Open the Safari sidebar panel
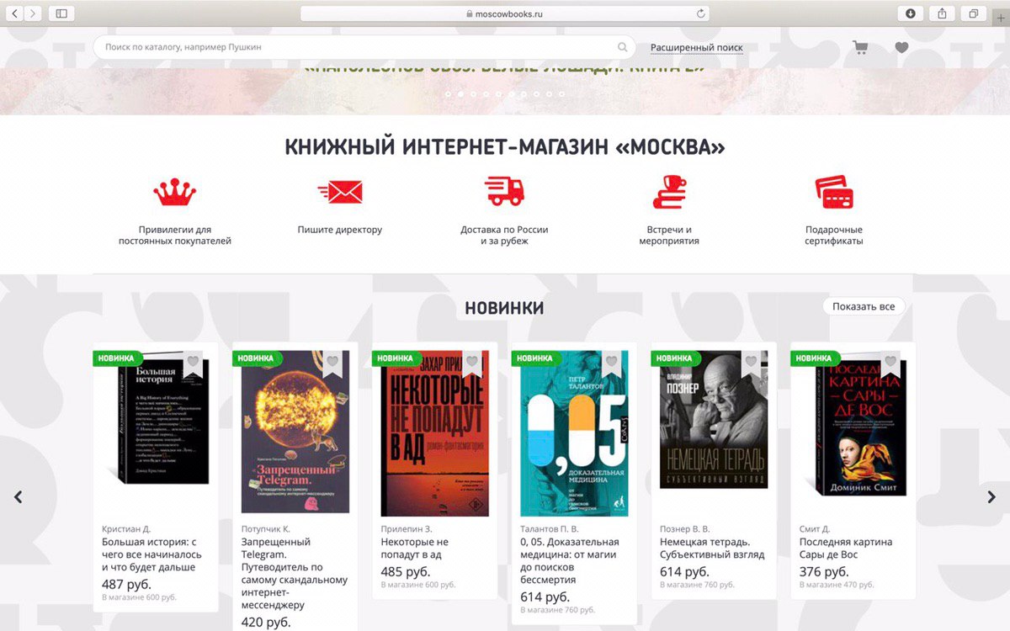This screenshot has height=631, width=1010. coord(61,13)
